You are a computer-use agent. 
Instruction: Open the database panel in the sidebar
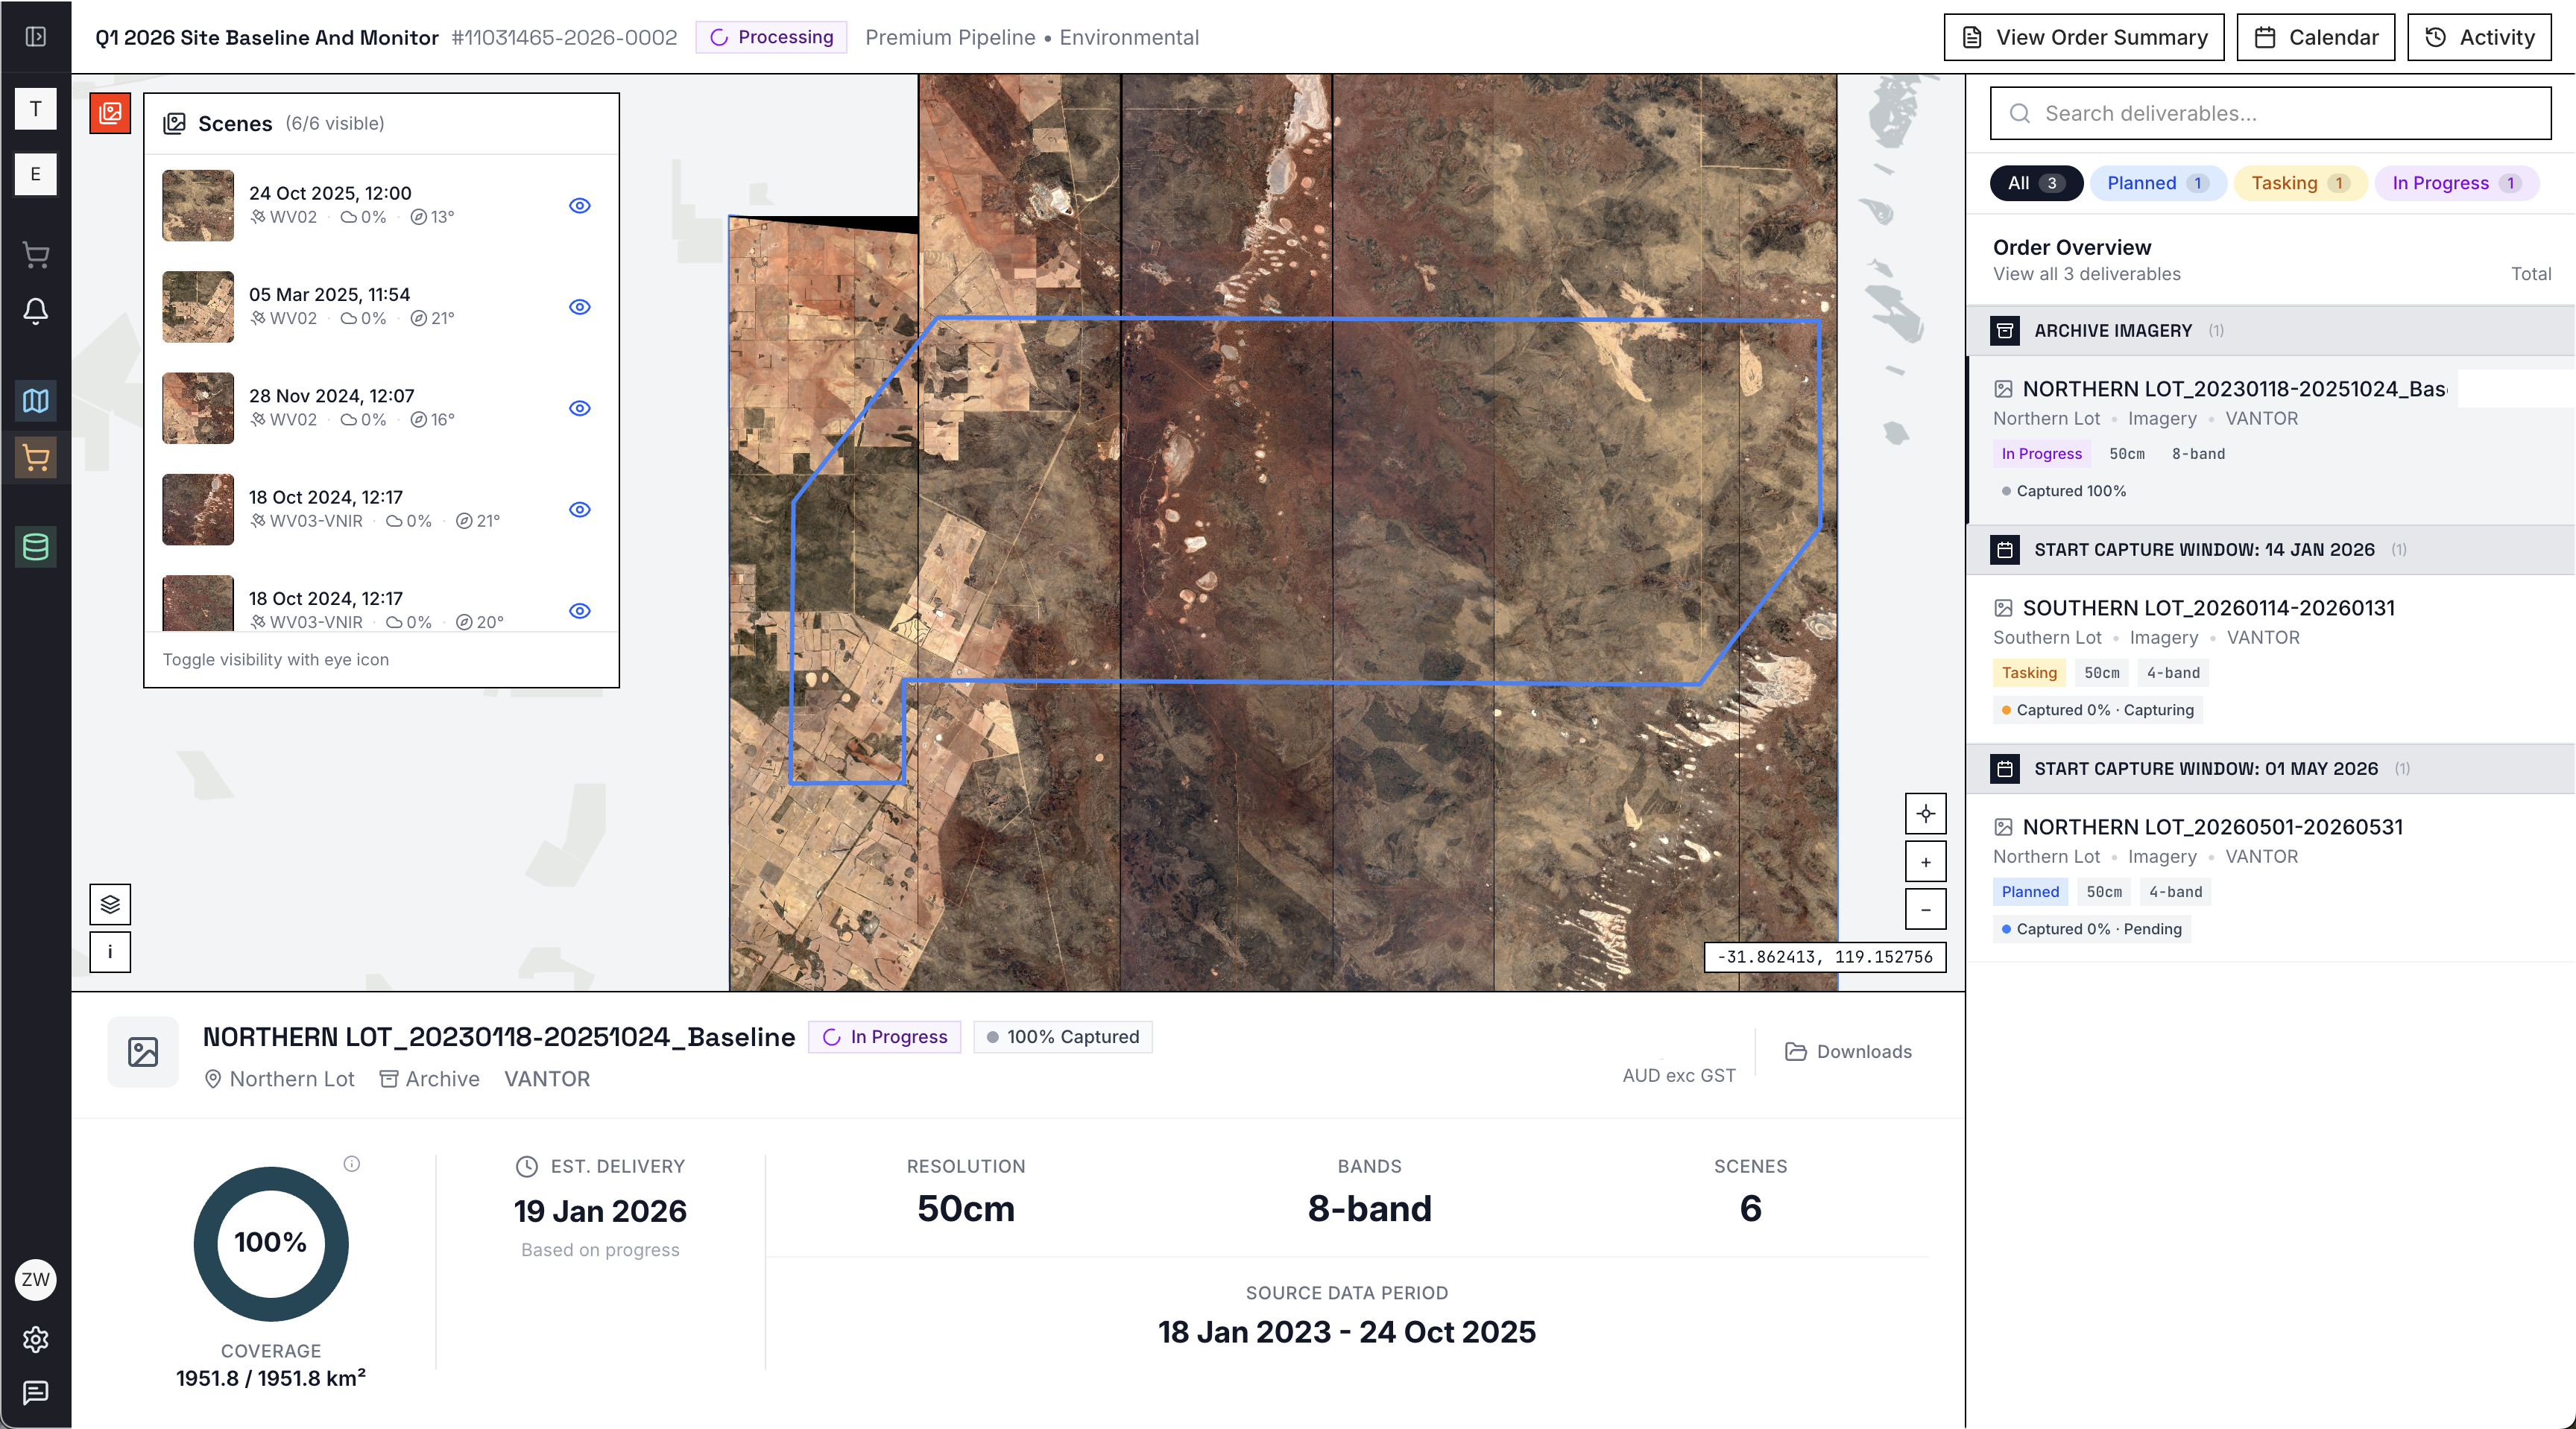35,547
